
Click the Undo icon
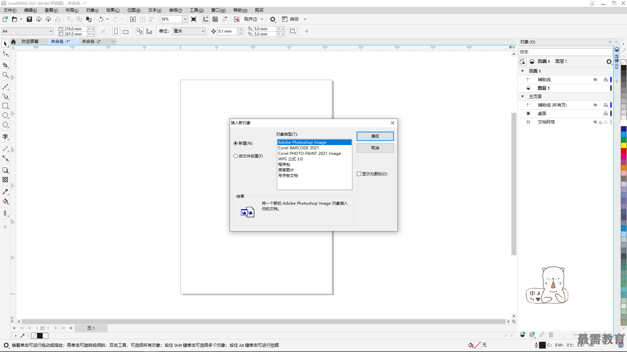pos(101,19)
